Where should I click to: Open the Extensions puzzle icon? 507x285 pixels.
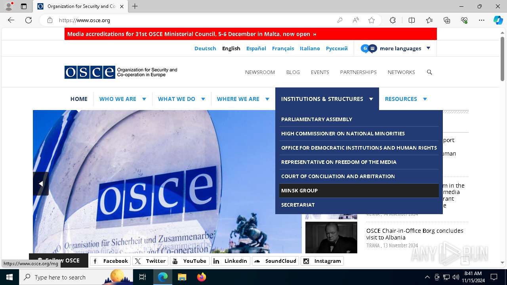pyautogui.click(x=393, y=20)
